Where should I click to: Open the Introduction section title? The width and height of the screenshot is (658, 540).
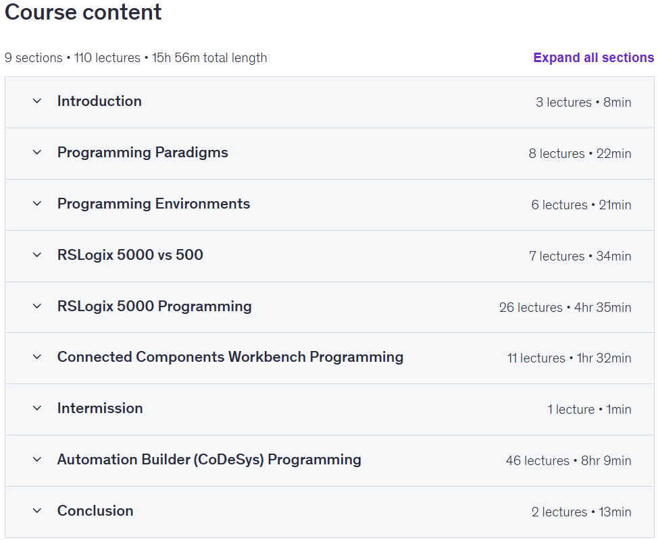[99, 101]
